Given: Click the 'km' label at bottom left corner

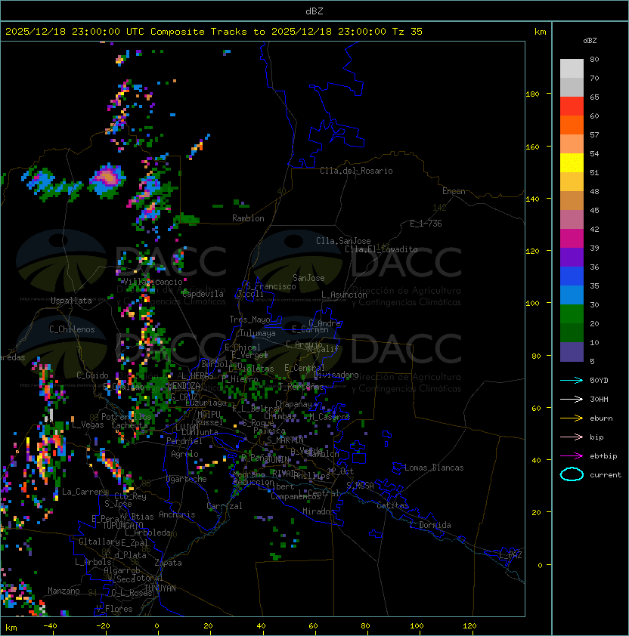Looking at the screenshot, I should [x=11, y=628].
